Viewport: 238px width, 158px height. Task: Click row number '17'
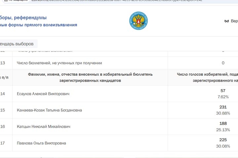(2, 143)
